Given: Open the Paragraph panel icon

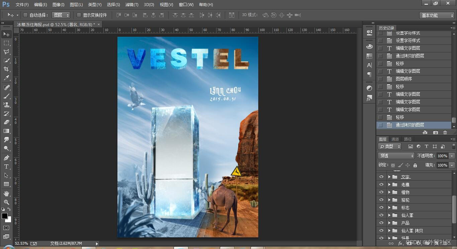Looking at the screenshot, I should (369, 74).
